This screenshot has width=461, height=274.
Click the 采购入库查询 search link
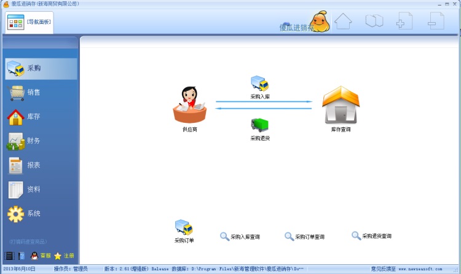(x=240, y=237)
